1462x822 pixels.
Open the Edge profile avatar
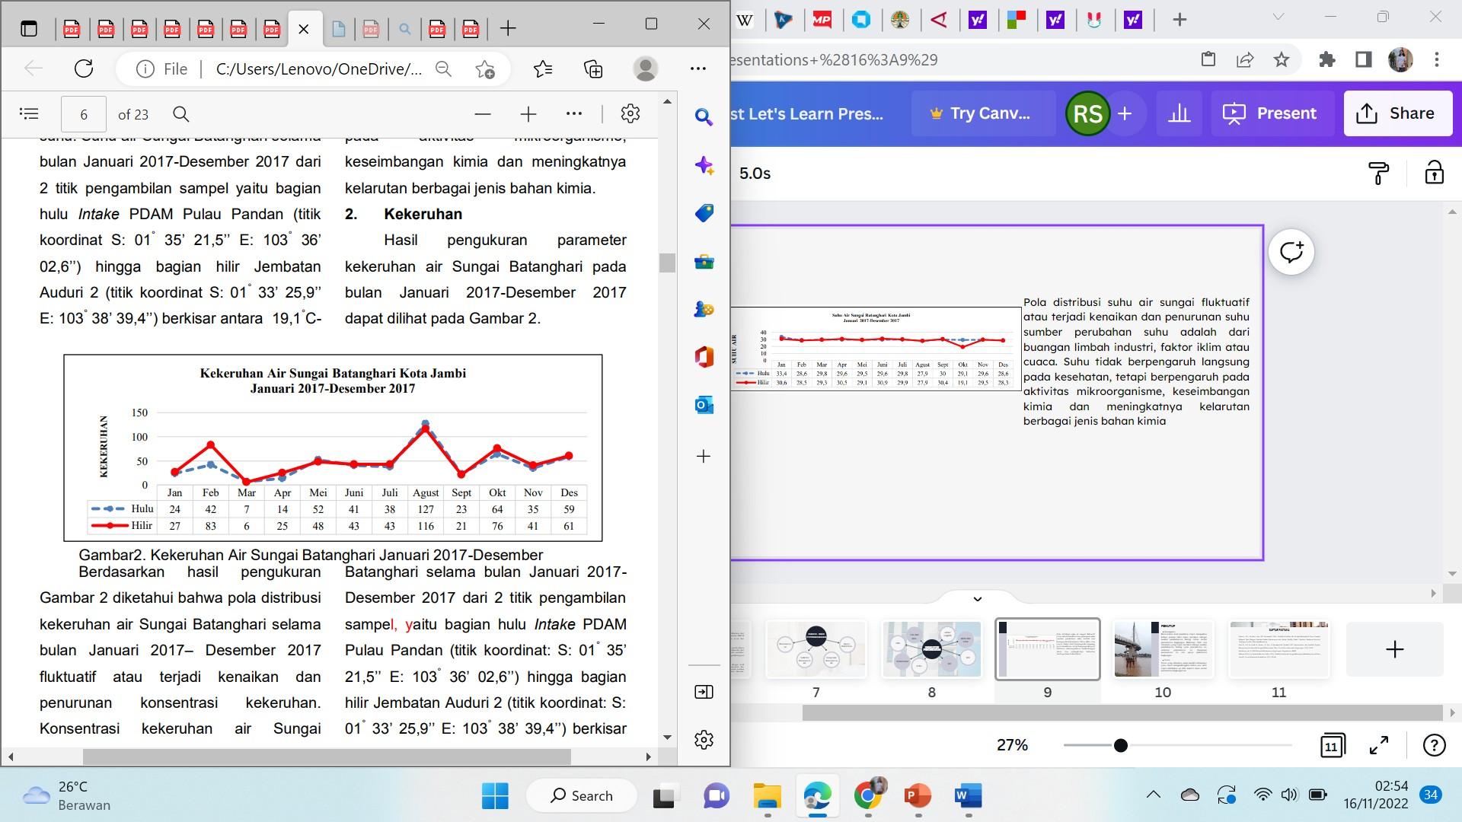pos(646,69)
